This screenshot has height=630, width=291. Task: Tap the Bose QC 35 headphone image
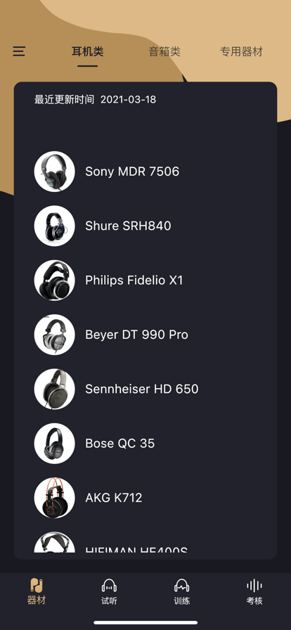(x=54, y=443)
